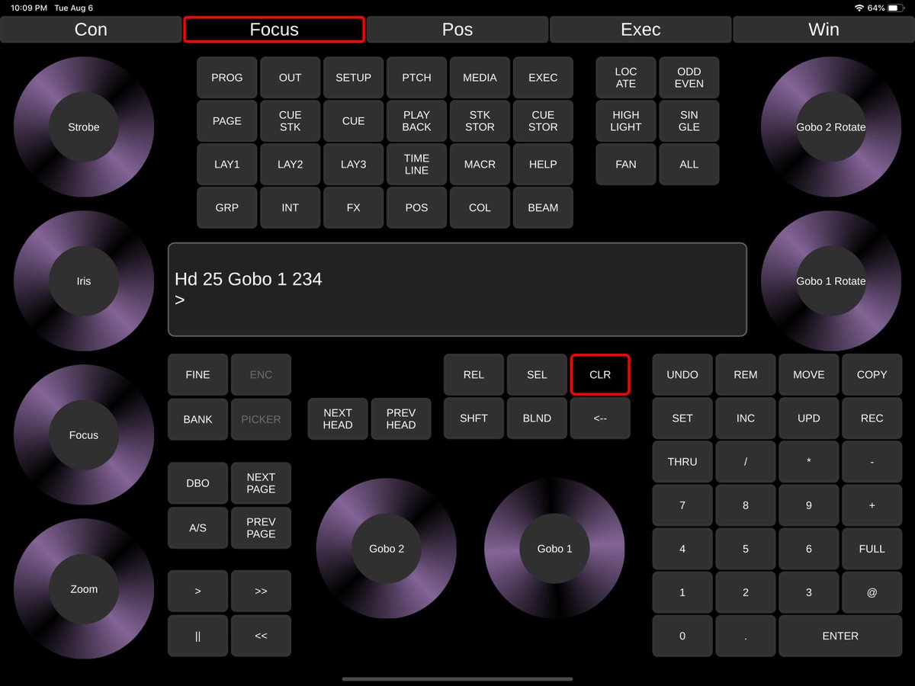Screen dimensions: 915x686
Task: Click the THRU key
Action: pos(682,462)
